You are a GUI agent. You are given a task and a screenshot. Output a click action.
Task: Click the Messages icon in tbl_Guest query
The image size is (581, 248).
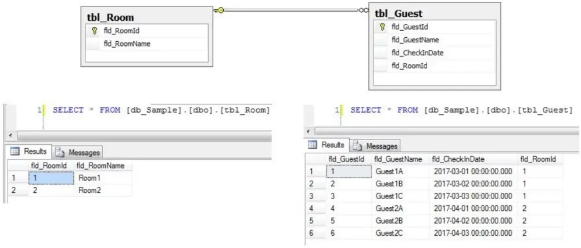[357, 146]
